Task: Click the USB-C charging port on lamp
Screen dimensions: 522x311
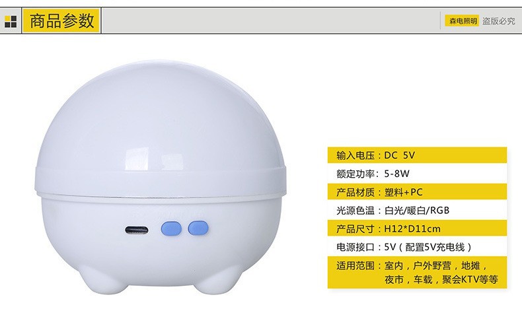Action: pyautogui.click(x=137, y=230)
